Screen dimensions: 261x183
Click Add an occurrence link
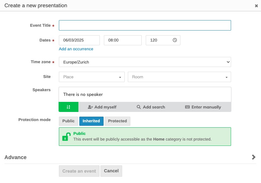(x=76, y=49)
